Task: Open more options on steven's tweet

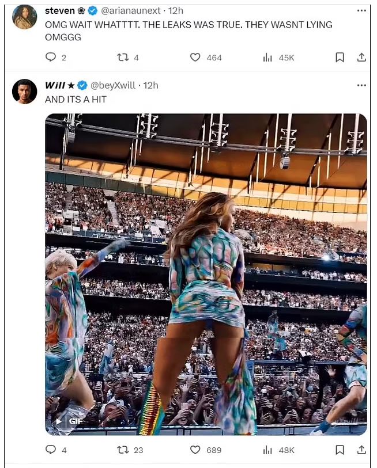Action: click(x=361, y=11)
